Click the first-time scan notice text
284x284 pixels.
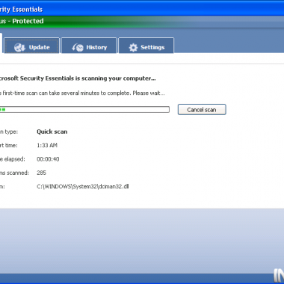pos(82,93)
